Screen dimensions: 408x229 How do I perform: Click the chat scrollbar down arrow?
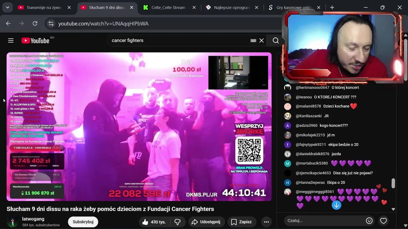tap(393, 209)
